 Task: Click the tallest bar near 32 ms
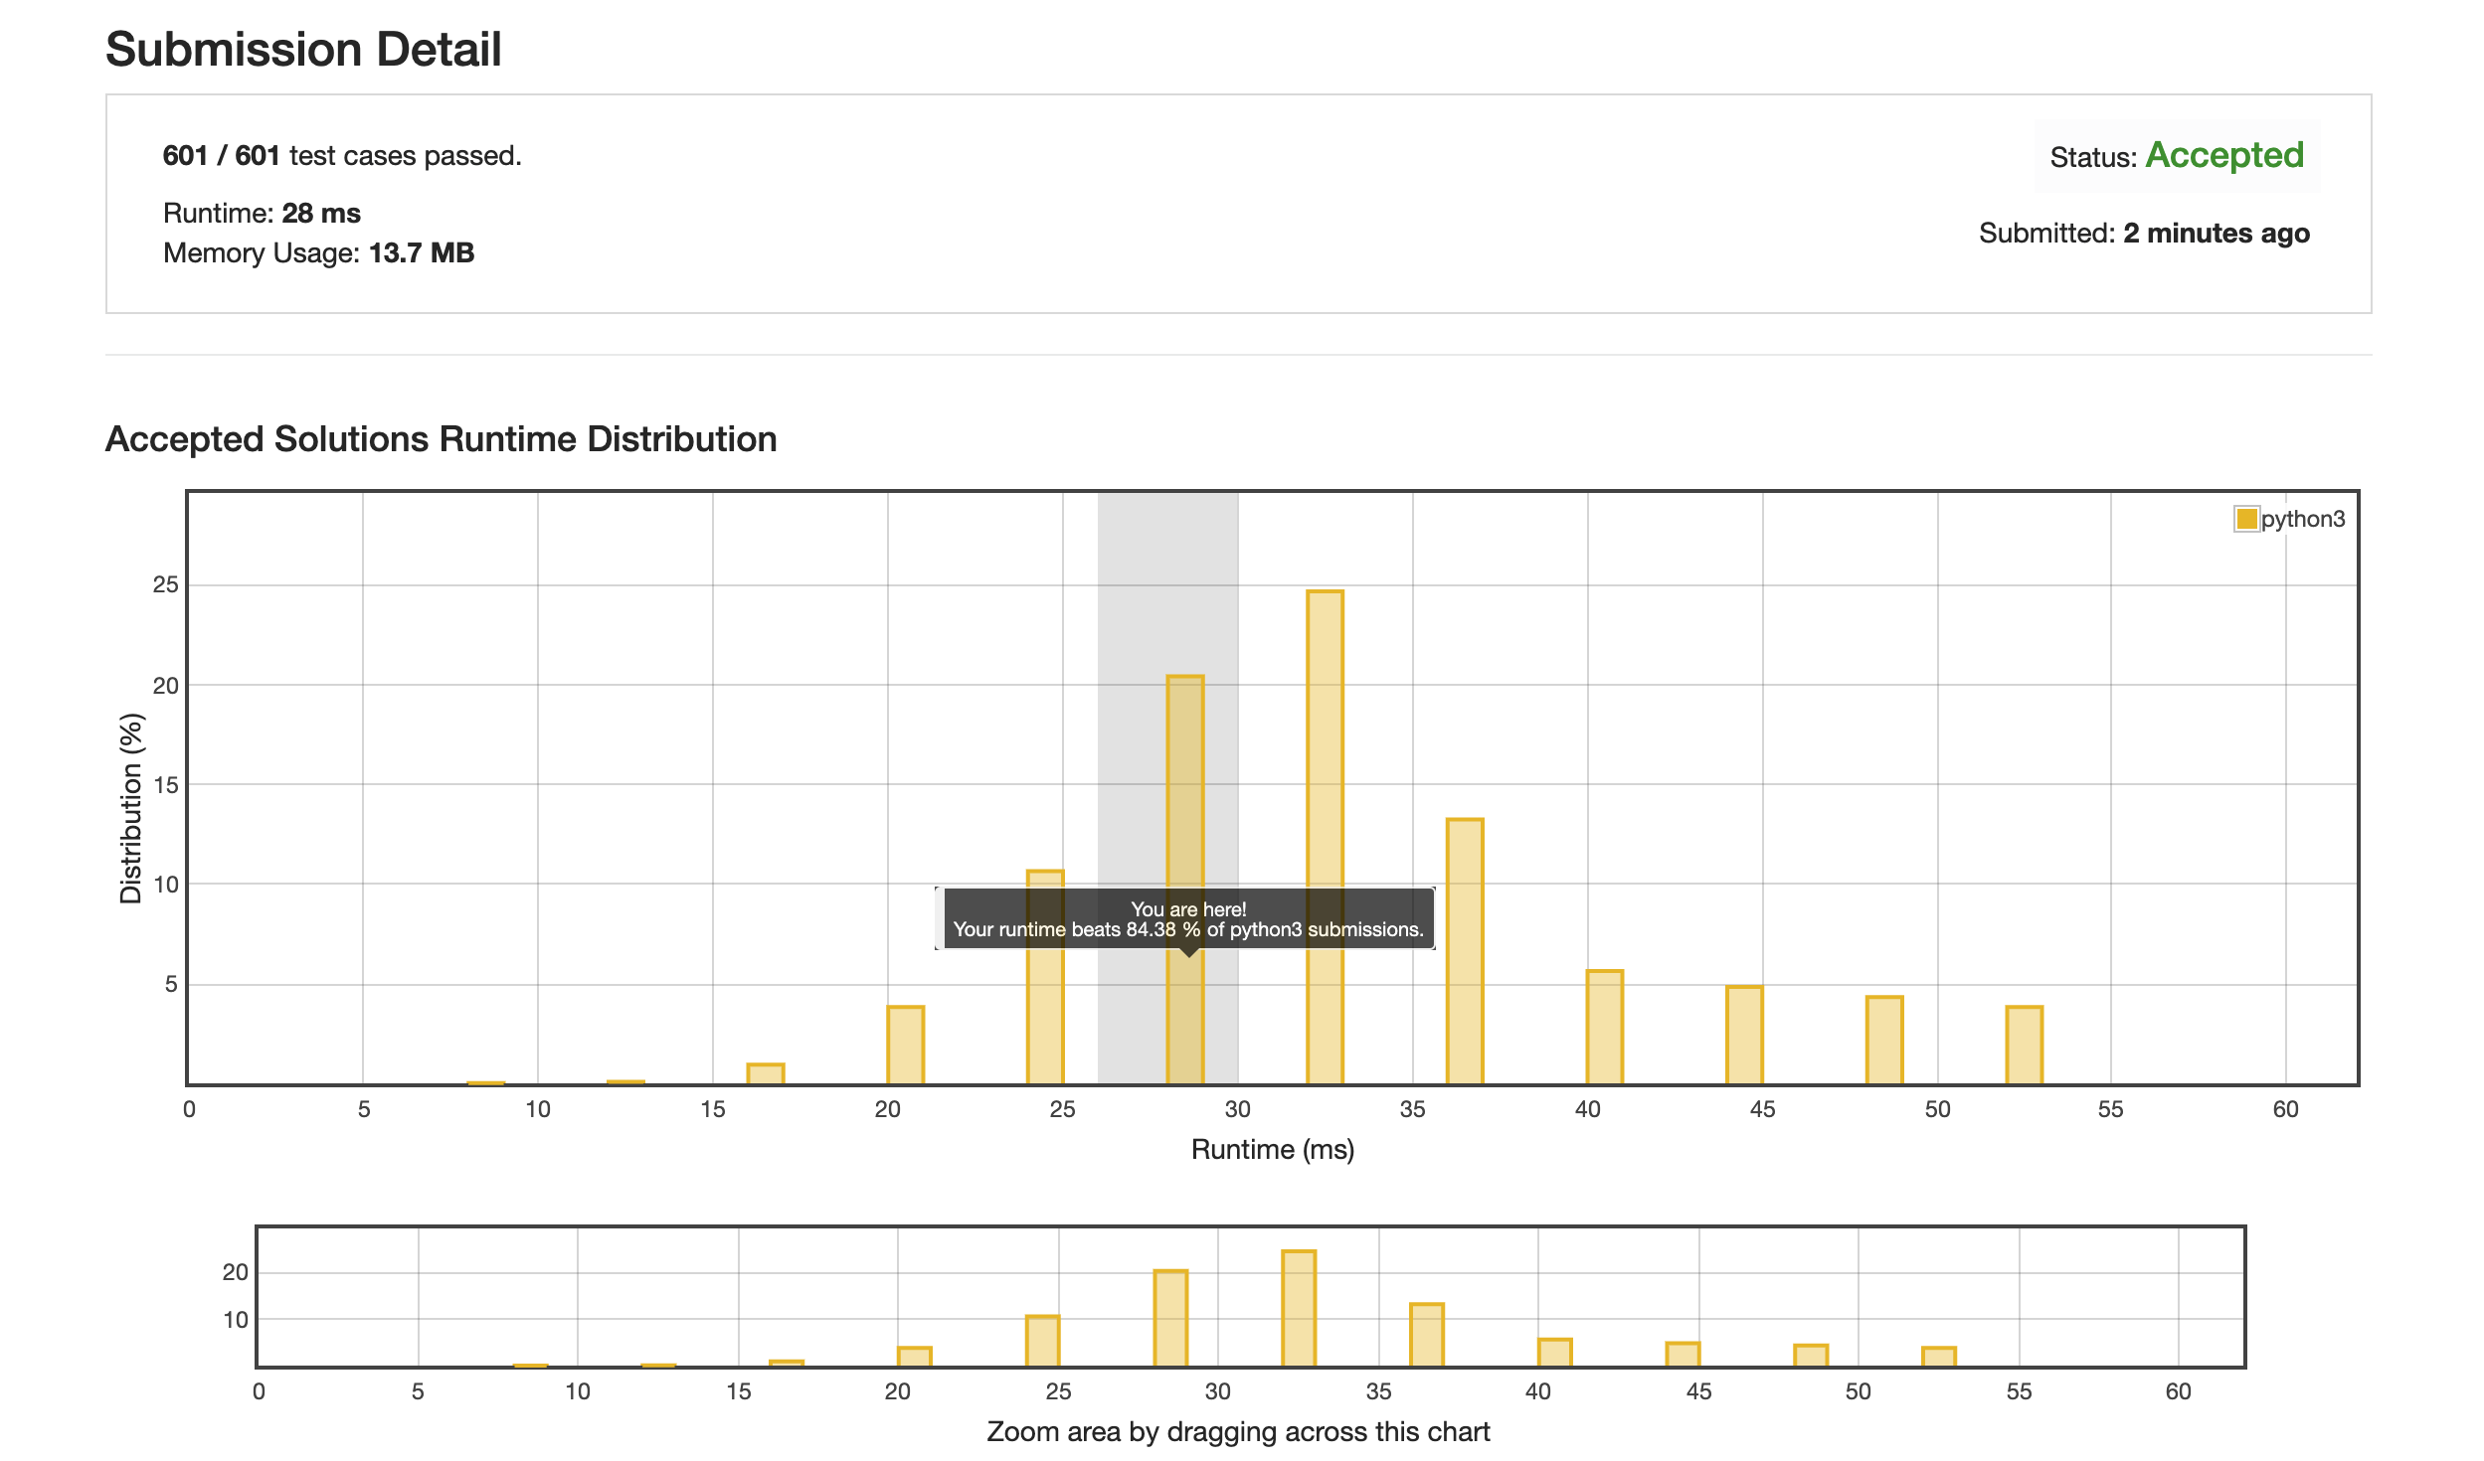(1325, 835)
